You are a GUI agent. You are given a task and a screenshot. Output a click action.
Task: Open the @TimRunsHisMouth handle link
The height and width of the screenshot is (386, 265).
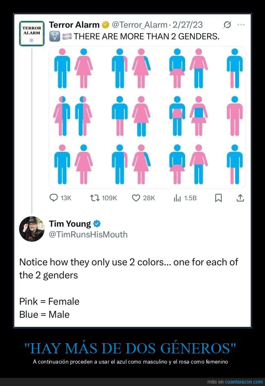tap(88, 234)
